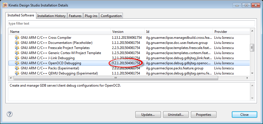The width and height of the screenshot is (263, 124).
Task: Click the description pane's scroll up arrow
Action: point(252,85)
